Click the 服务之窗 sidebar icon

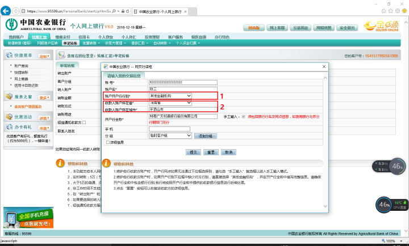[8, 97]
